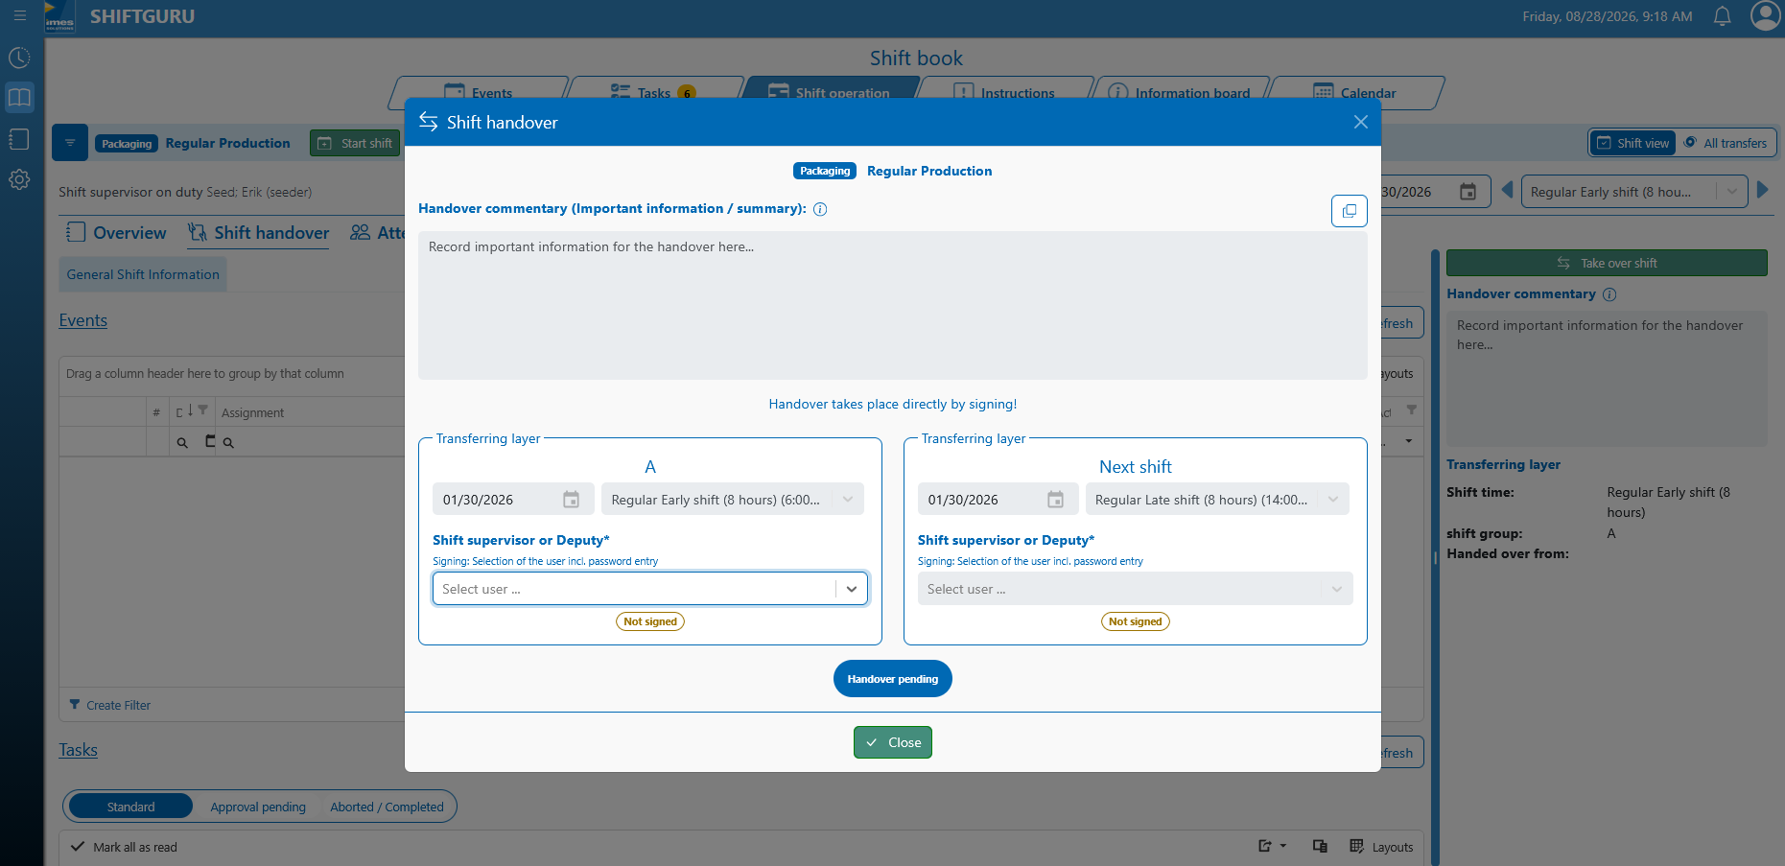Go to next shift with right arrow

[x=1762, y=190]
